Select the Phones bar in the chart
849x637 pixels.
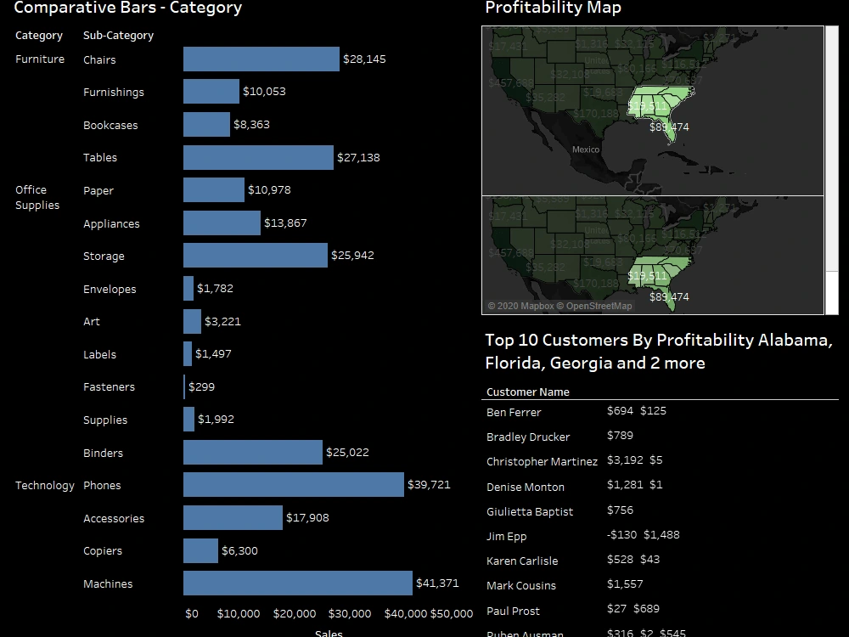tap(293, 485)
